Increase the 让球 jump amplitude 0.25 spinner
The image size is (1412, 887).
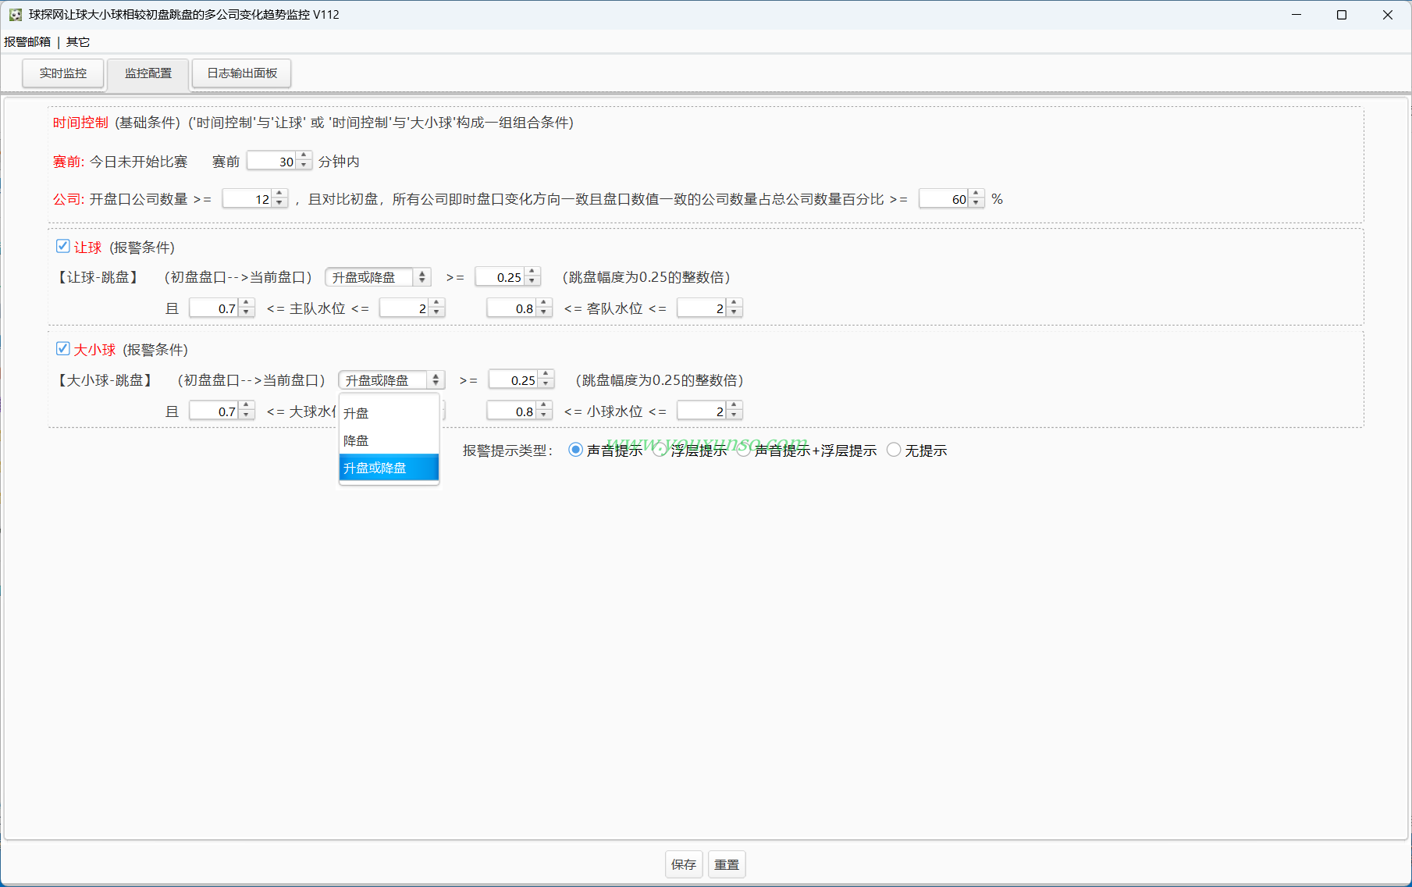532,272
